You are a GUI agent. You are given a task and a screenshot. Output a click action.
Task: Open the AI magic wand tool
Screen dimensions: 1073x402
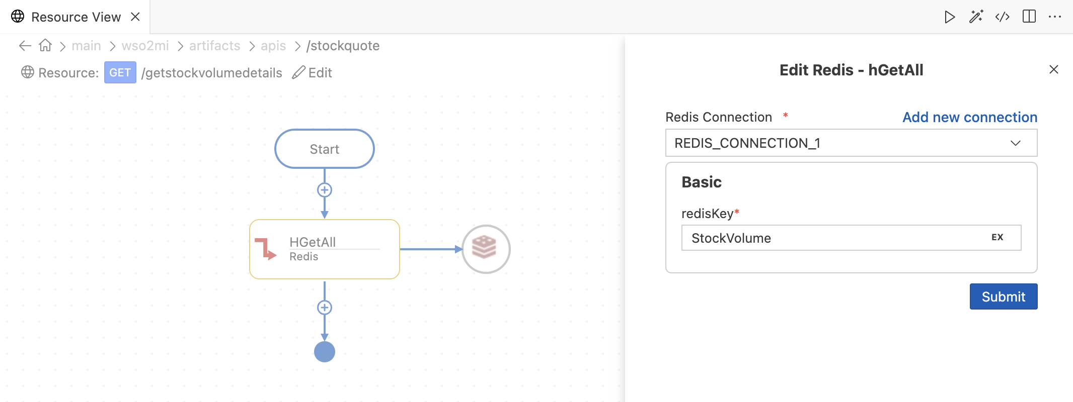click(x=976, y=17)
